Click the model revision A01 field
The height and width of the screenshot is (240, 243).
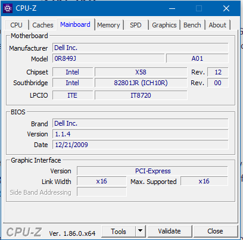tap(197, 58)
